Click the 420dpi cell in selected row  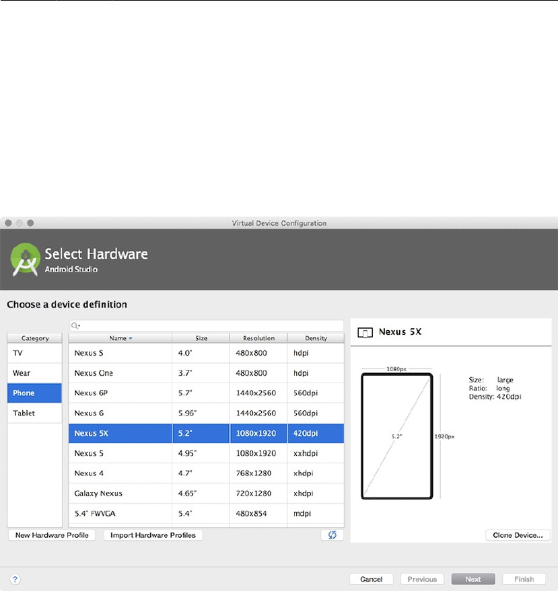coord(316,434)
